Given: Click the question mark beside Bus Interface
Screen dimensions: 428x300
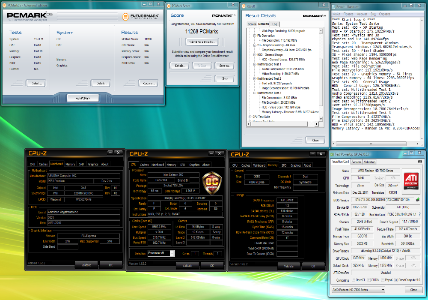Looking at the screenshot, I should pyautogui.click(x=420, y=214).
